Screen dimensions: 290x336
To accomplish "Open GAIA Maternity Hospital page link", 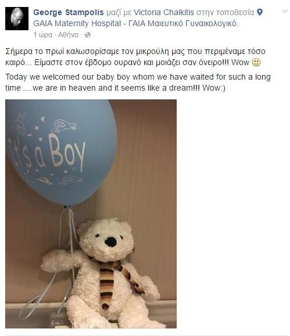I will (x=135, y=23).
